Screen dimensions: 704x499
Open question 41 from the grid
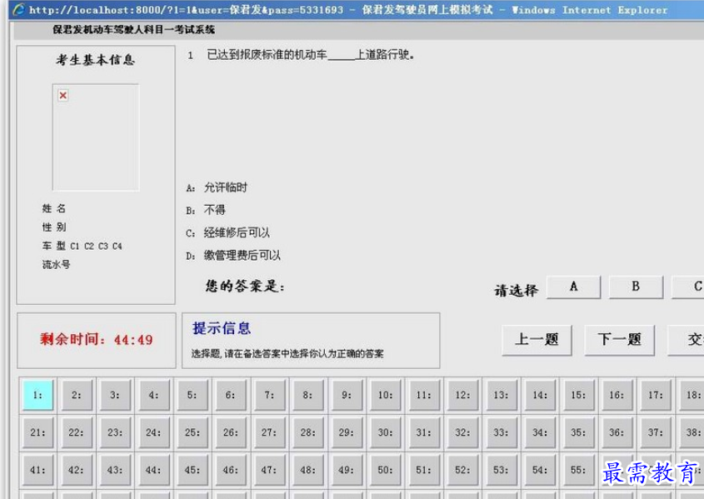pos(37,470)
